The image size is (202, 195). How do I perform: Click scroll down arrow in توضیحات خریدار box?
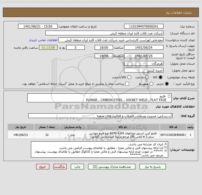click(x=166, y=151)
